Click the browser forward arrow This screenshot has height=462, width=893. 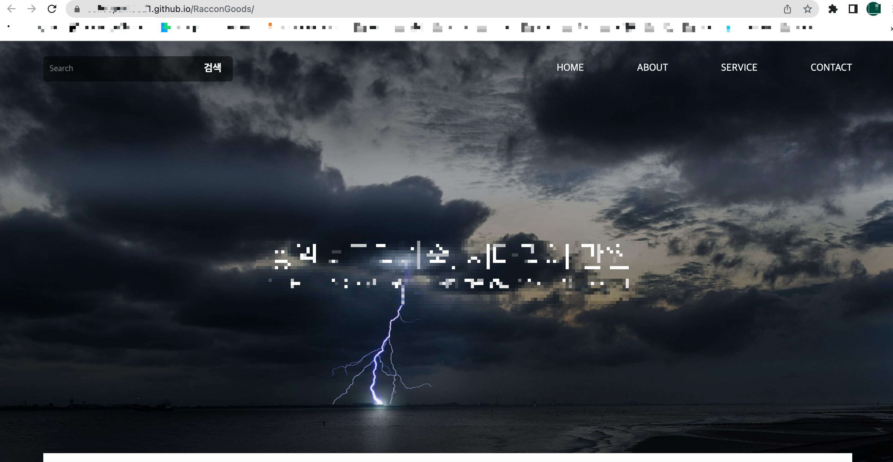tap(32, 9)
